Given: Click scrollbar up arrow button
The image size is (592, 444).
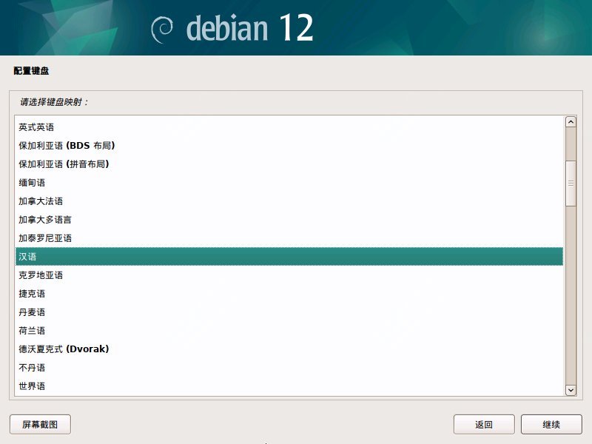Looking at the screenshot, I should 571,122.
